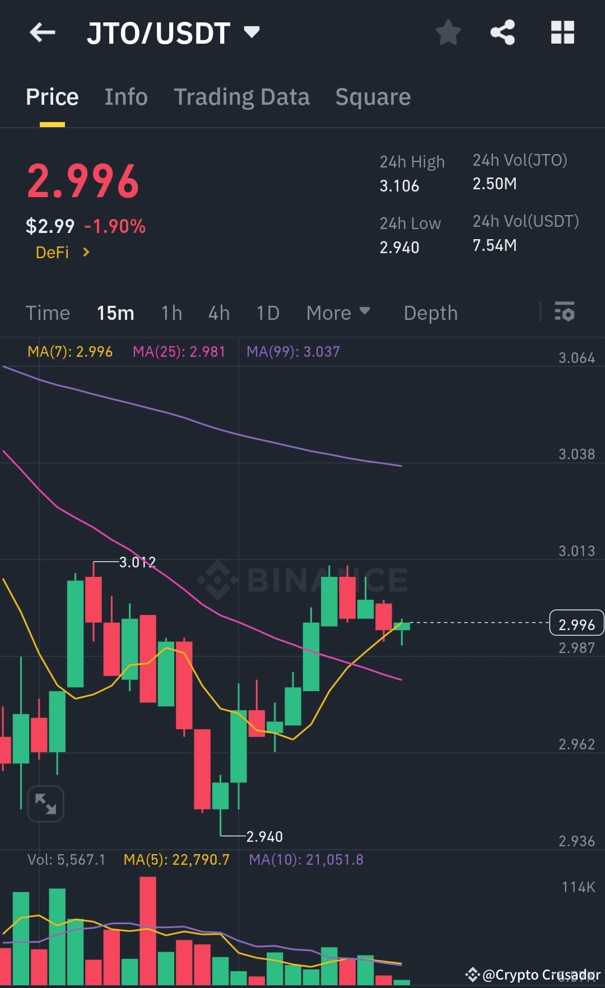Tap the current price label 2.996
The height and width of the screenshot is (988, 605).
pos(576,623)
